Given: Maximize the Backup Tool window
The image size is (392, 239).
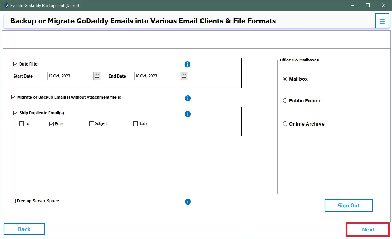Looking at the screenshot, I should [368, 5].
